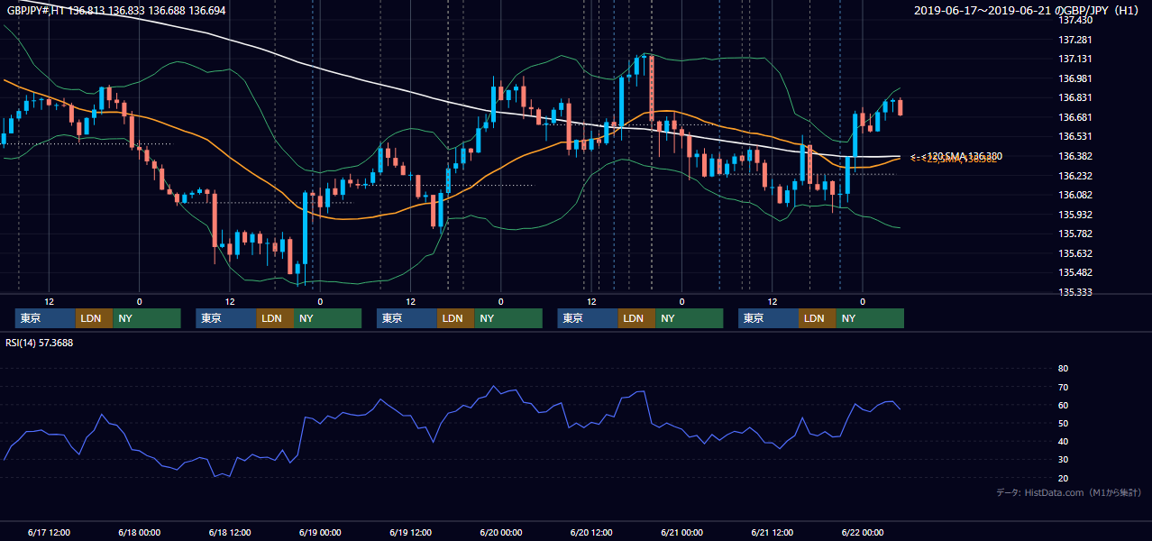Select the 6/19 12:00 date axis label
This screenshot has height=541, width=1152.
pyautogui.click(x=410, y=532)
